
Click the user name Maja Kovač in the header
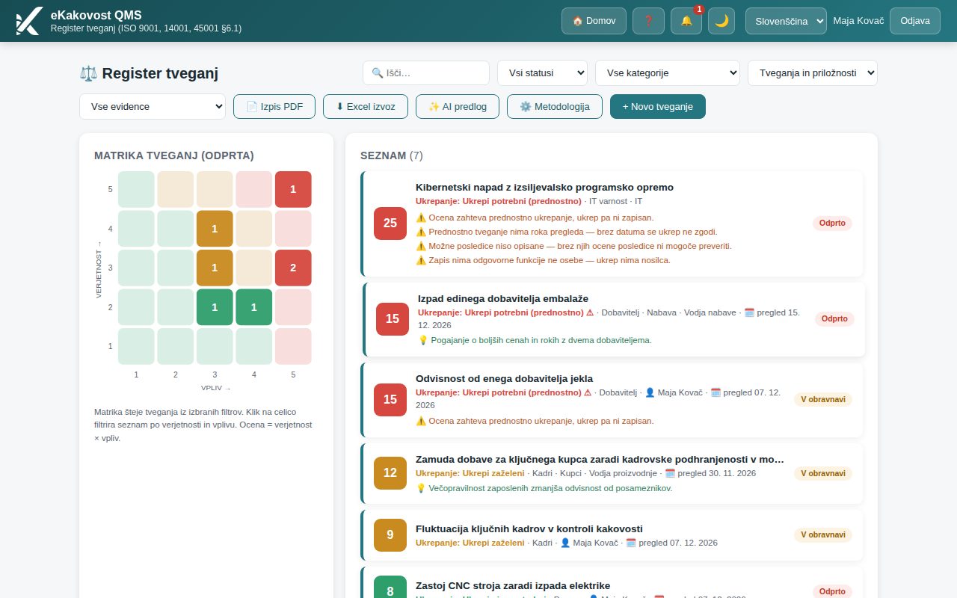pos(858,21)
